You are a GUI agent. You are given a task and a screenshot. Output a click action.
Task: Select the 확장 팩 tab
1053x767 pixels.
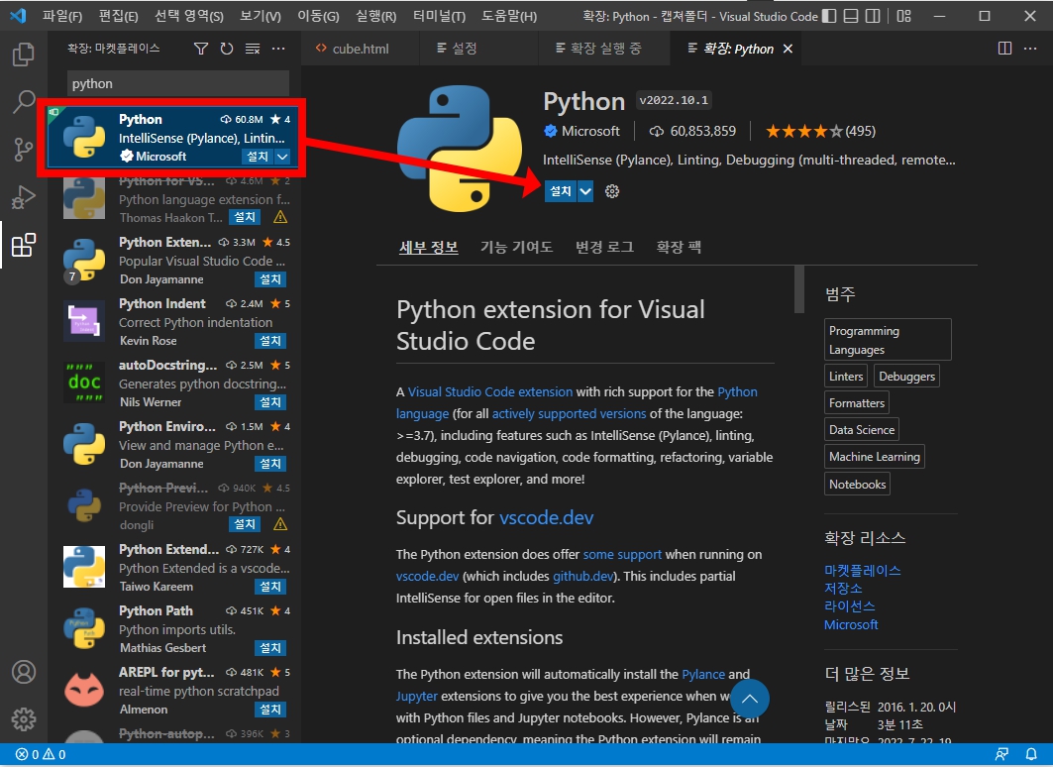pos(679,247)
